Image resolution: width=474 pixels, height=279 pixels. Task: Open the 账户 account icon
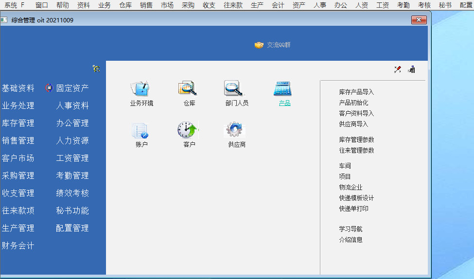point(140,130)
